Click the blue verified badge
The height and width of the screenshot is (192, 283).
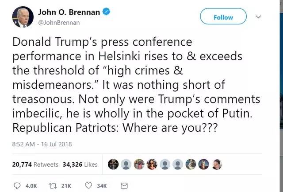click(x=105, y=12)
